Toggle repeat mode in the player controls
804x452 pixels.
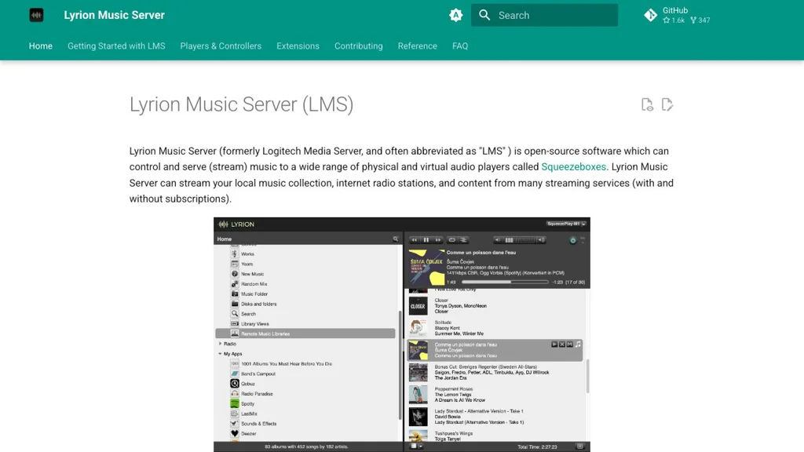click(453, 239)
